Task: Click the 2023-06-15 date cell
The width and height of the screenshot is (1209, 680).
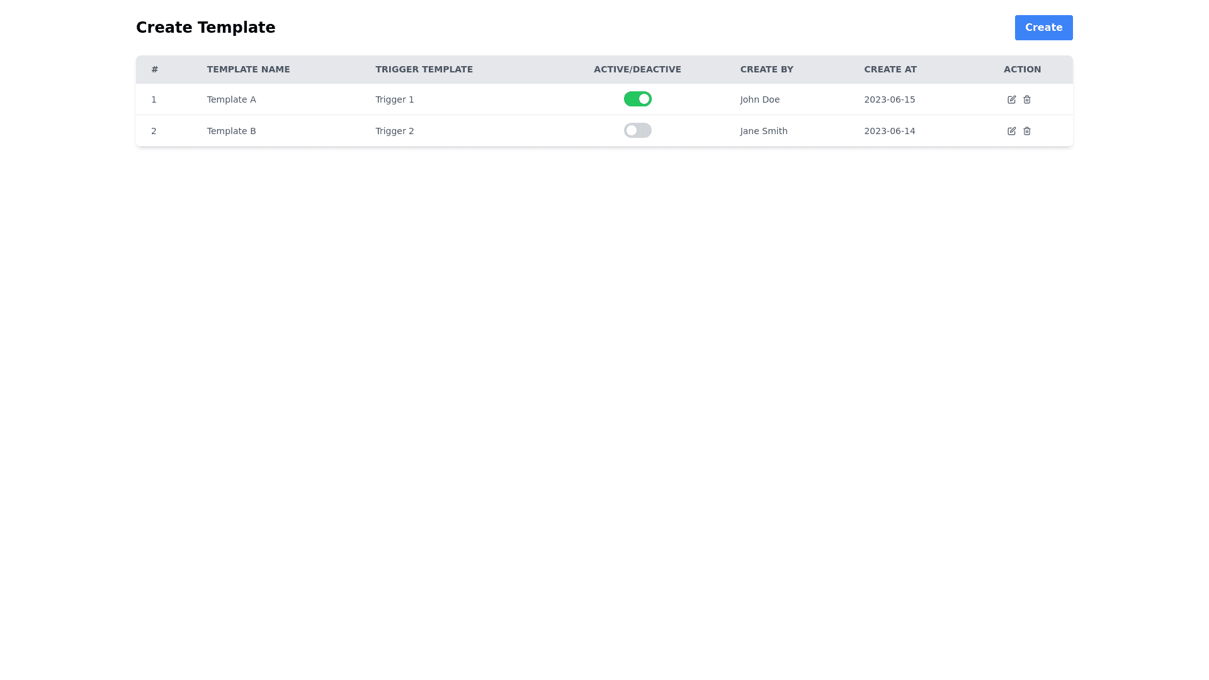Action: [x=889, y=99]
